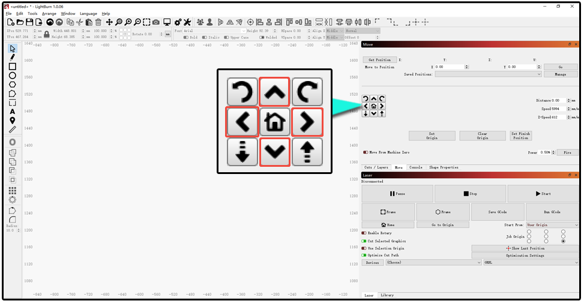Toggle Upper Case switch
584x303 pixels.
pyautogui.click(x=226, y=37)
